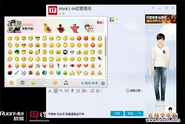Send a picture via image icon
This screenshot has height=124, width=185.
[x=84, y=91]
